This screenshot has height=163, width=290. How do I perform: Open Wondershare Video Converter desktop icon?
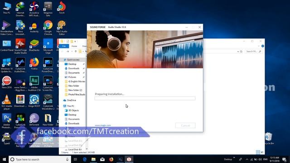pos(7,28)
